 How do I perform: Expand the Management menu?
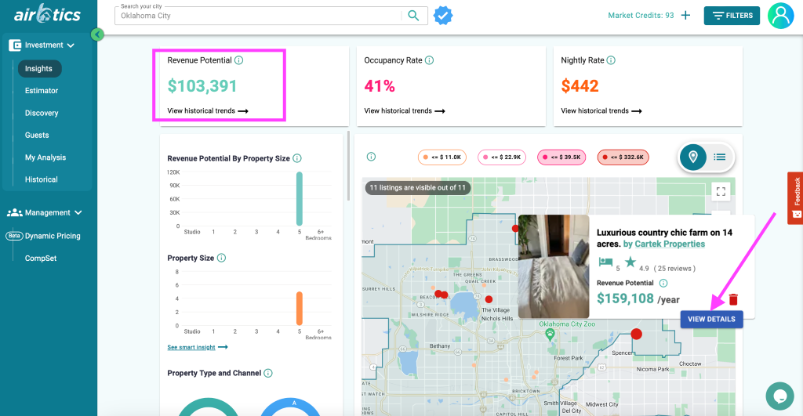[x=45, y=212]
